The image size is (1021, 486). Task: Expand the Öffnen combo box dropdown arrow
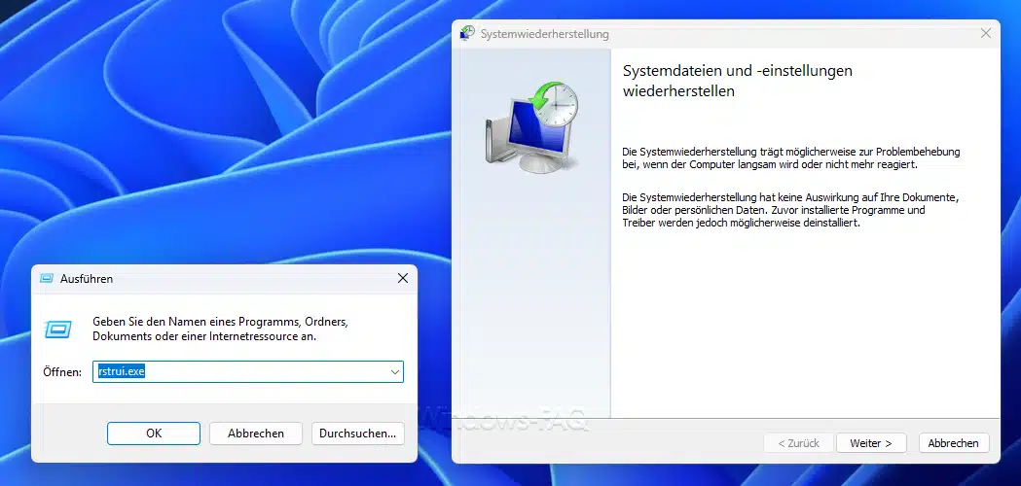(x=394, y=371)
